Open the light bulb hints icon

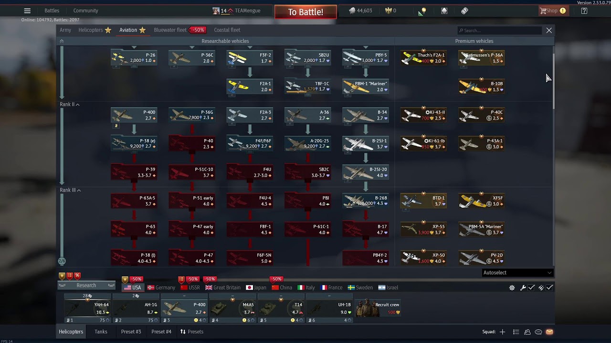point(423,10)
